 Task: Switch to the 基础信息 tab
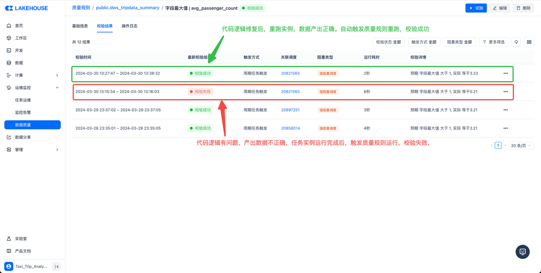(x=80, y=26)
